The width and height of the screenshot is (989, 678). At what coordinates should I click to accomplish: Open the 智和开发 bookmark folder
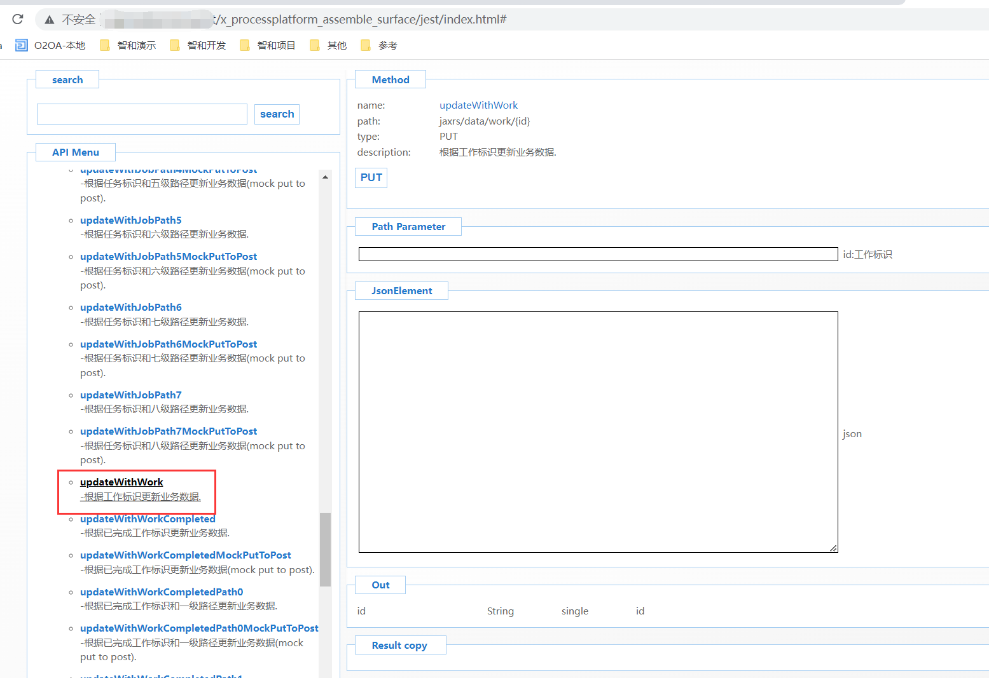click(198, 45)
